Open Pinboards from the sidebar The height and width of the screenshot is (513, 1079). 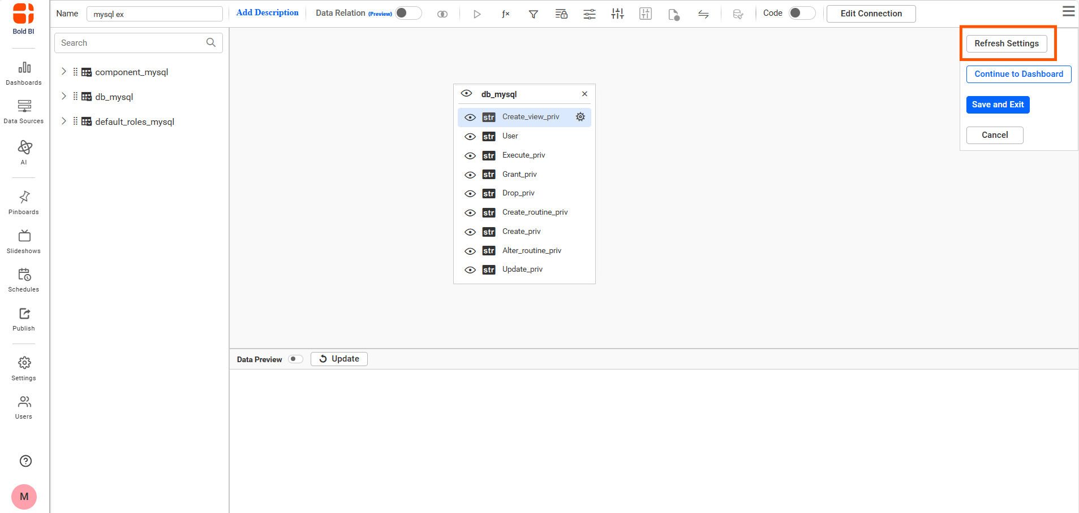click(24, 203)
